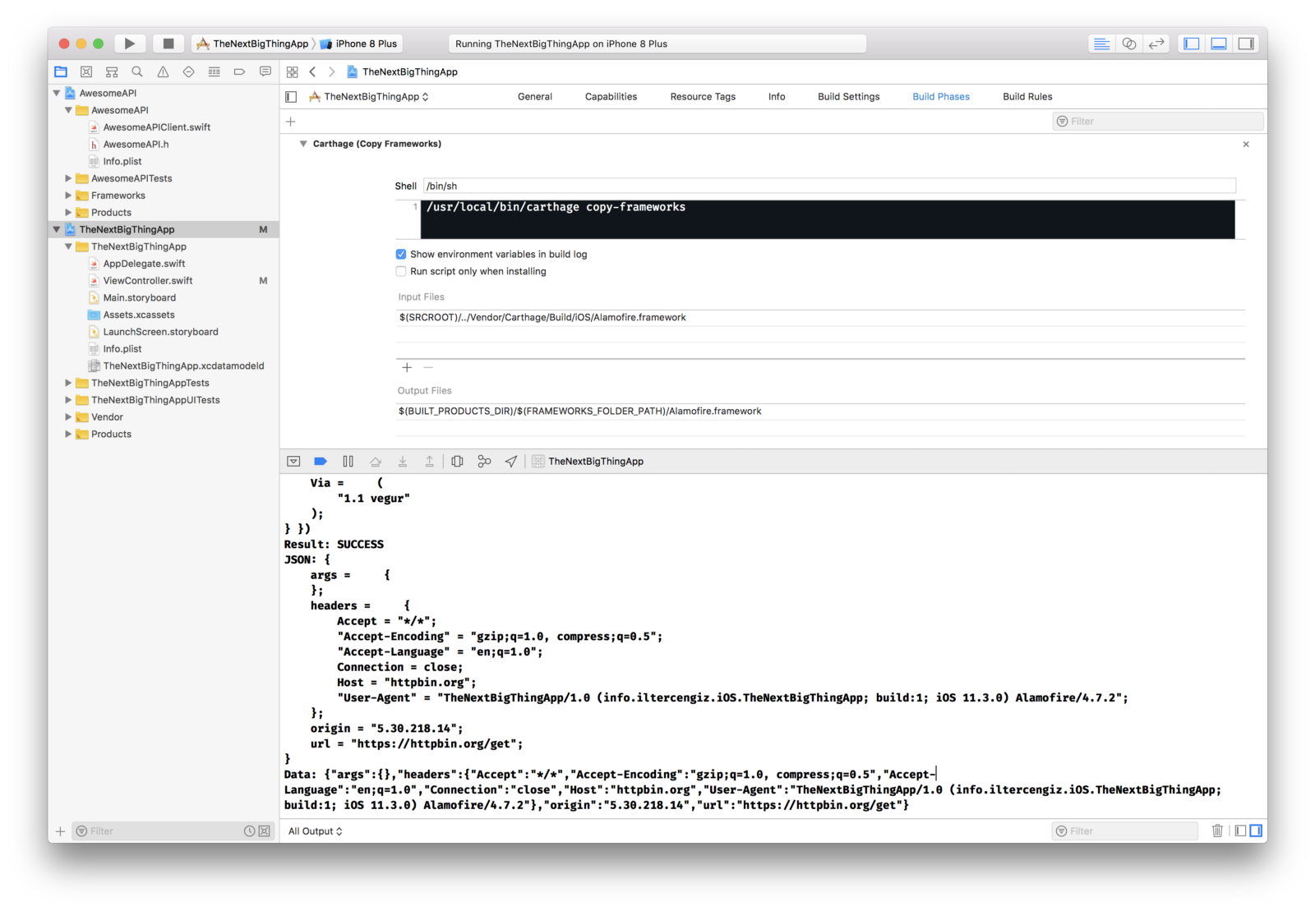Open related items grid menu
This screenshot has height=911, width=1315.
(292, 71)
